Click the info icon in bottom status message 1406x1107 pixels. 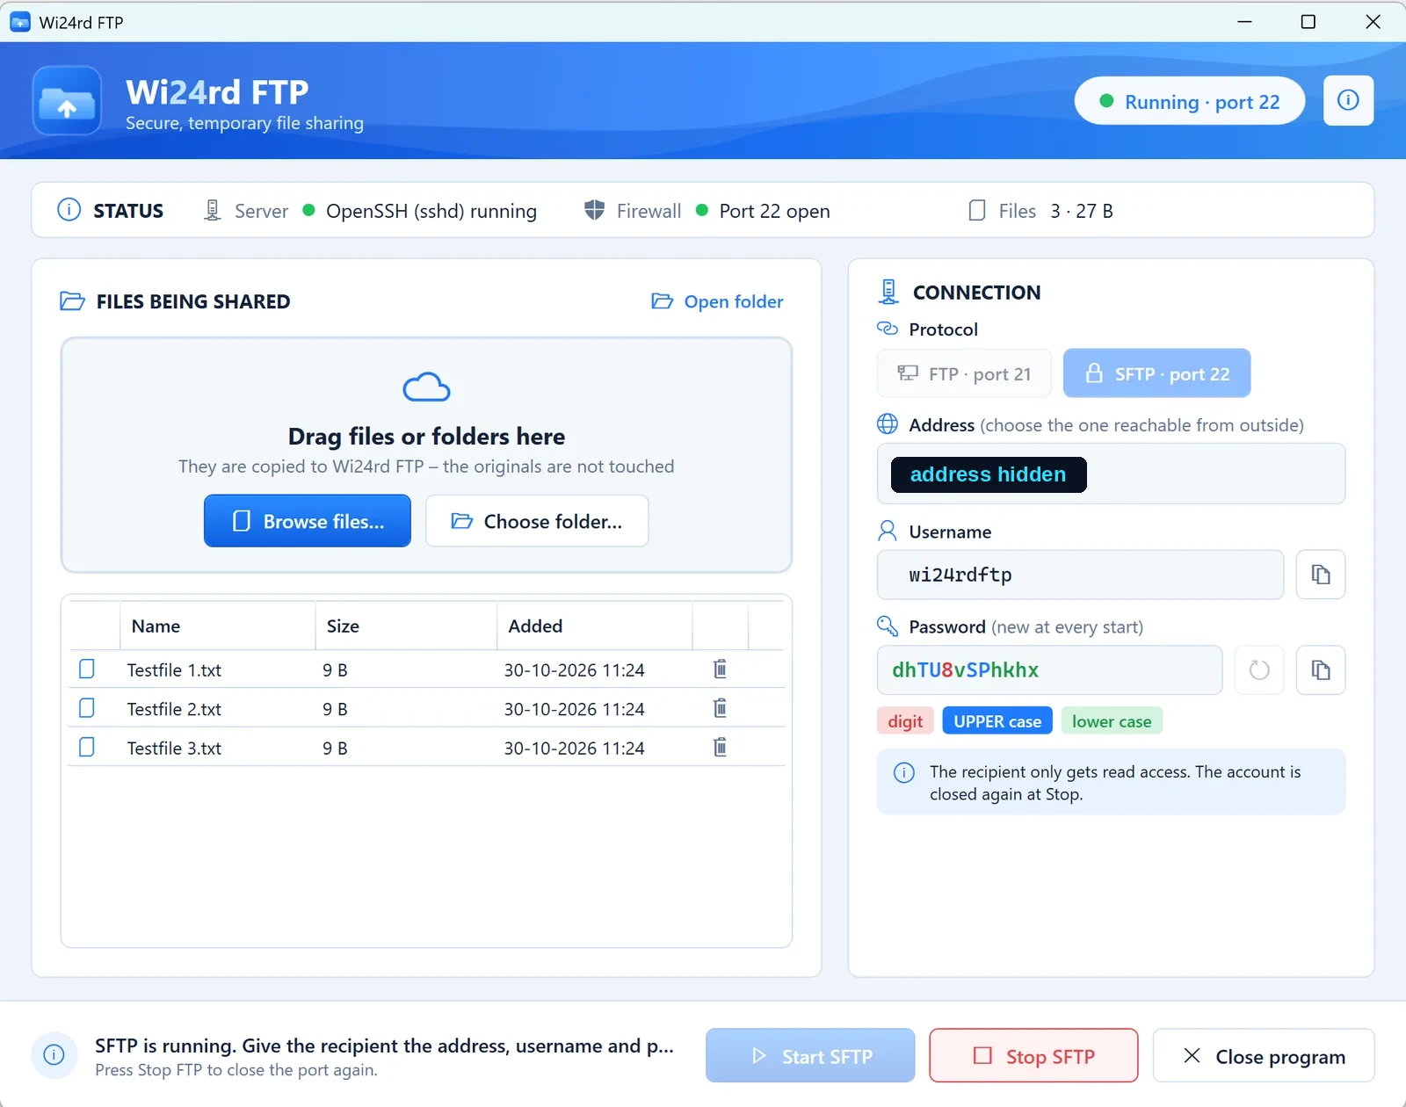(54, 1055)
